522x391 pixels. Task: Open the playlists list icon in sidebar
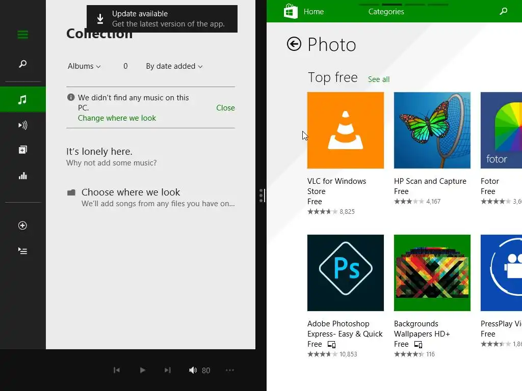[x=22, y=250]
